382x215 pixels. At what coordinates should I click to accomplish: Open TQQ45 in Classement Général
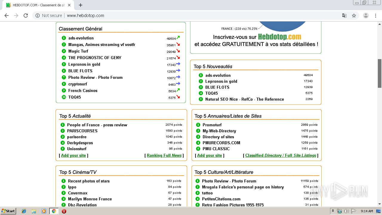click(75, 97)
